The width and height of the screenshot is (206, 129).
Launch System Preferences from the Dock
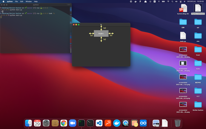(x=46, y=123)
